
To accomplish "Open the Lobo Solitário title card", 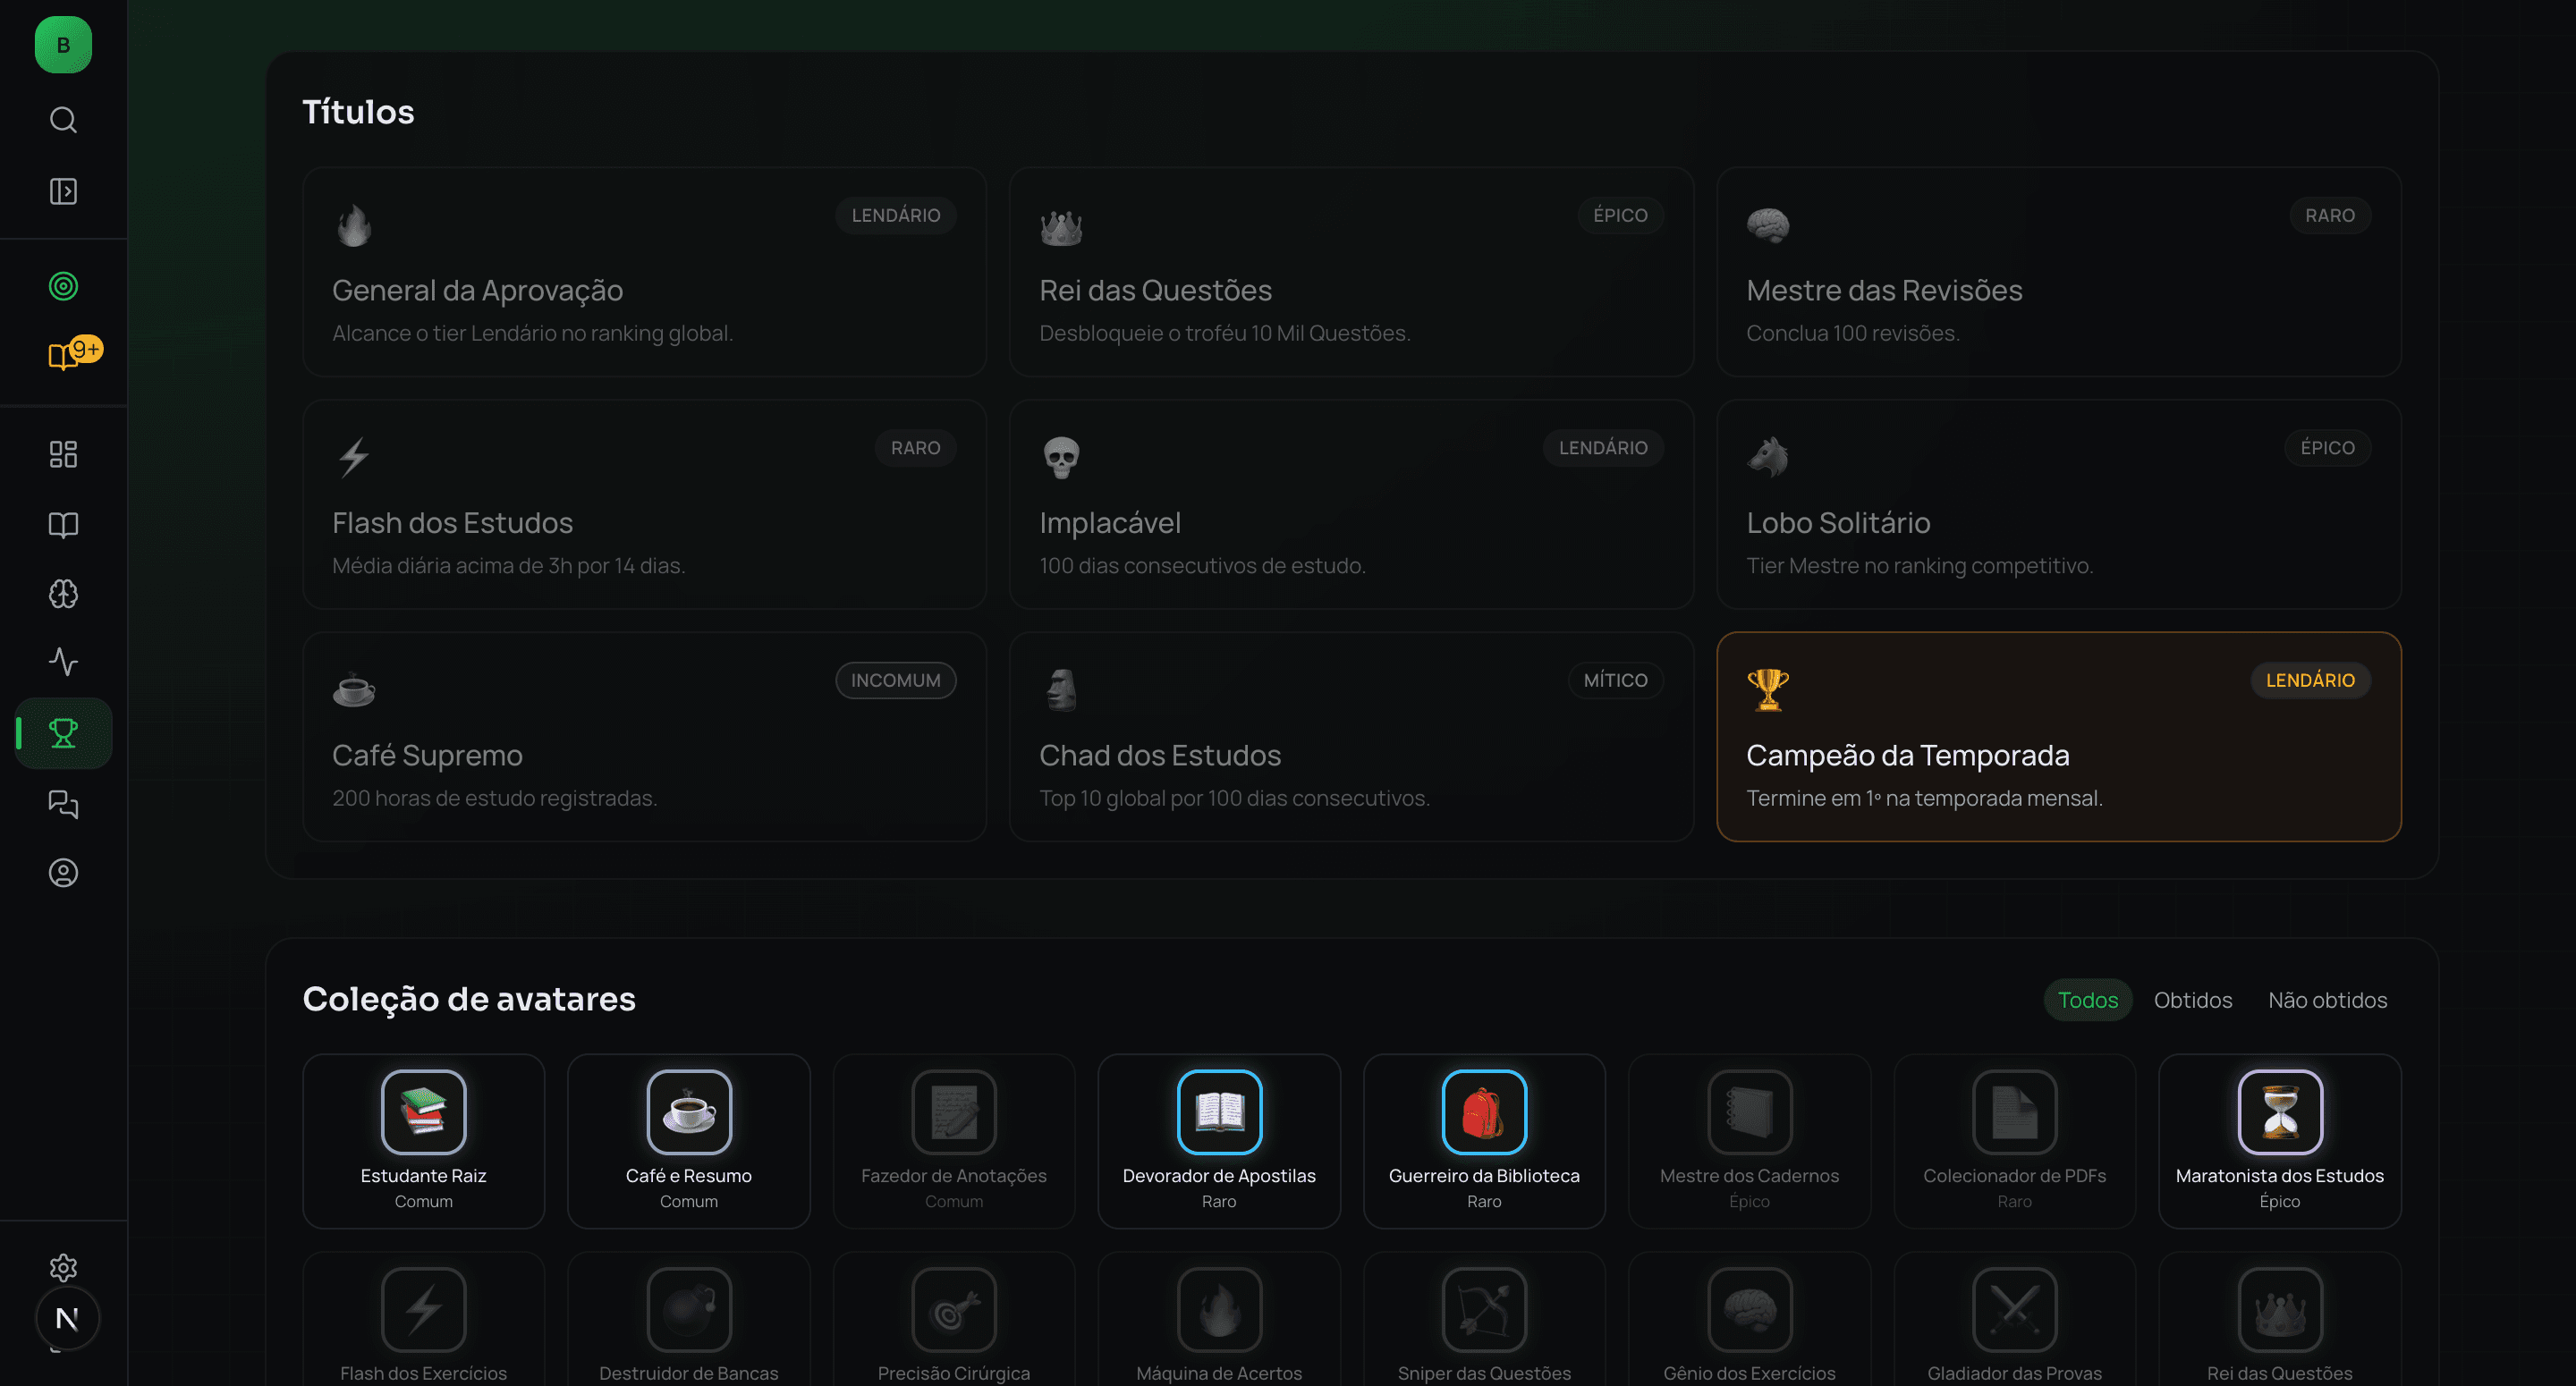I will tap(2059, 504).
